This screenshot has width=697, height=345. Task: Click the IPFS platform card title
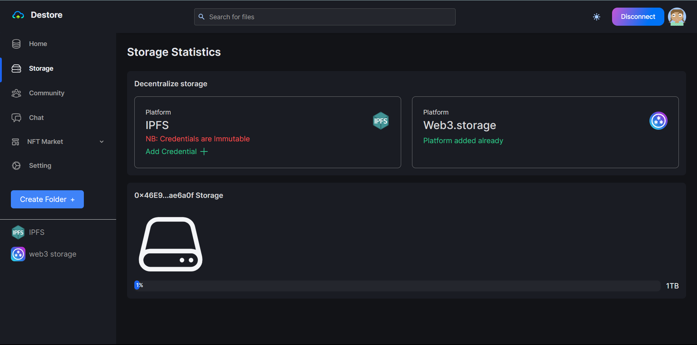(157, 125)
